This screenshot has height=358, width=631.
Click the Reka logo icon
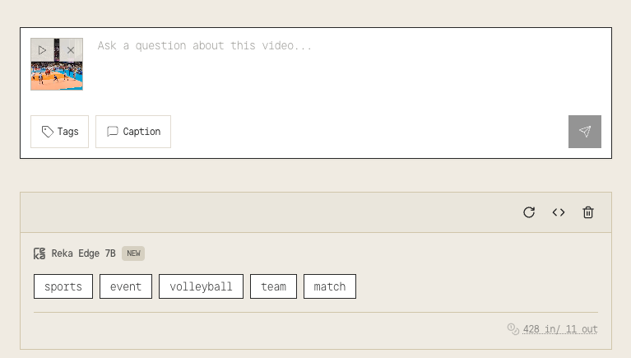click(x=39, y=253)
